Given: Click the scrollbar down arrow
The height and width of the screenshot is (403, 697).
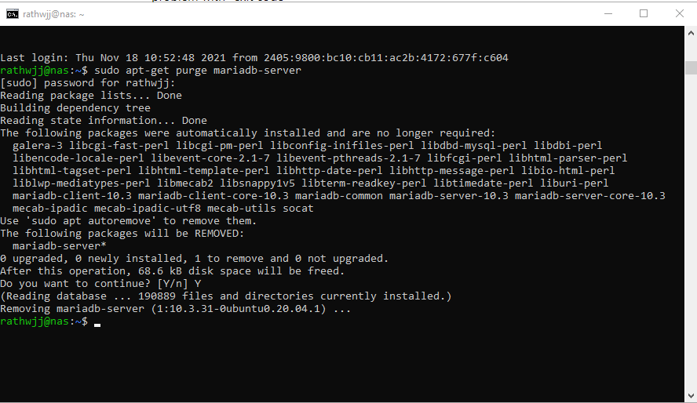Looking at the screenshot, I should pos(690,396).
